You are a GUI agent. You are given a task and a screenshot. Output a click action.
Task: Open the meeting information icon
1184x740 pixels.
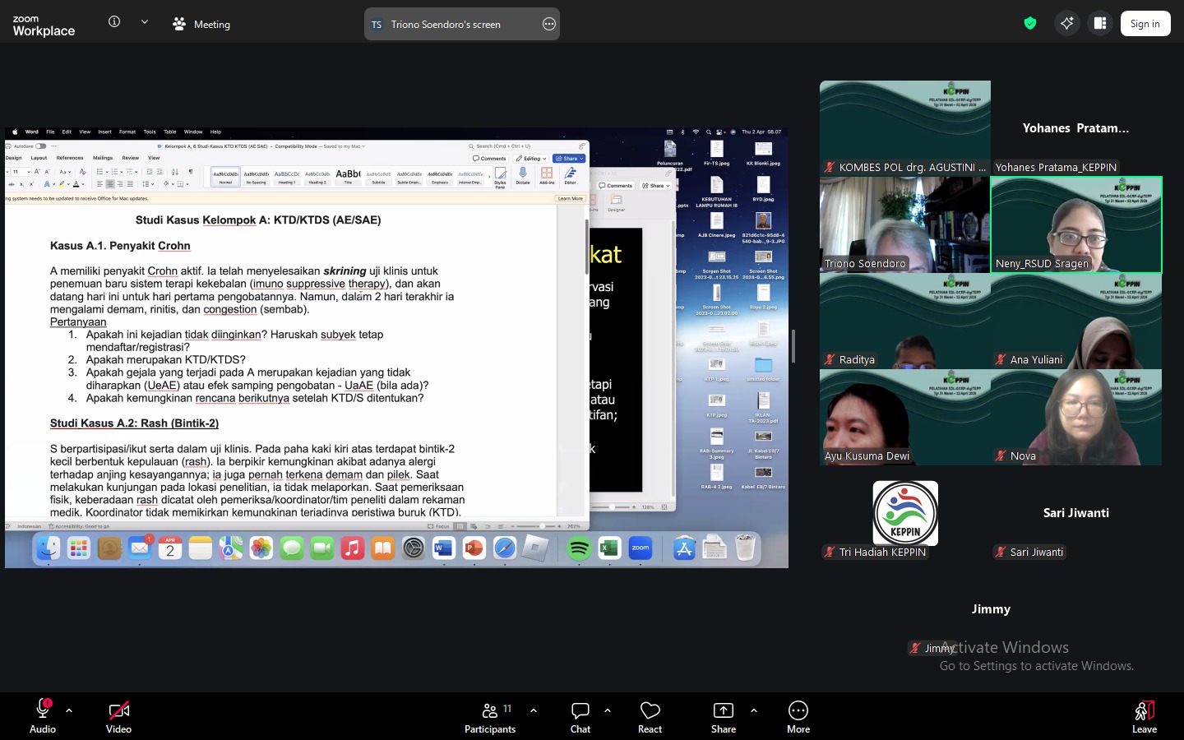[x=114, y=22]
